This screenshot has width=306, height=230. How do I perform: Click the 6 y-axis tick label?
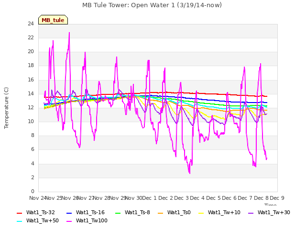coord(33,149)
